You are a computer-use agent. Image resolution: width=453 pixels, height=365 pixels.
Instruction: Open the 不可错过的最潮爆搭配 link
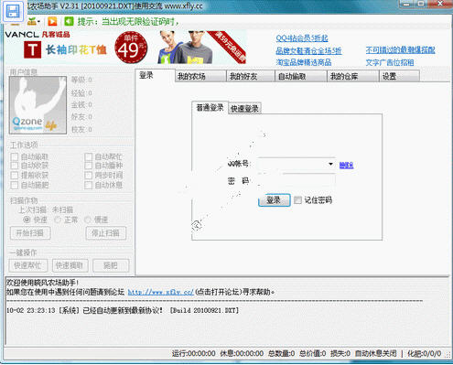(400, 50)
